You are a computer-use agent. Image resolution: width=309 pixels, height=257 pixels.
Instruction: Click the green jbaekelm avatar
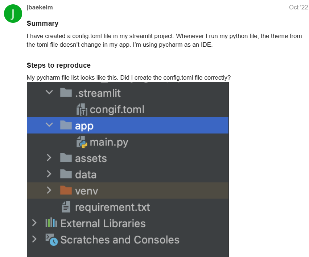pos(13,13)
